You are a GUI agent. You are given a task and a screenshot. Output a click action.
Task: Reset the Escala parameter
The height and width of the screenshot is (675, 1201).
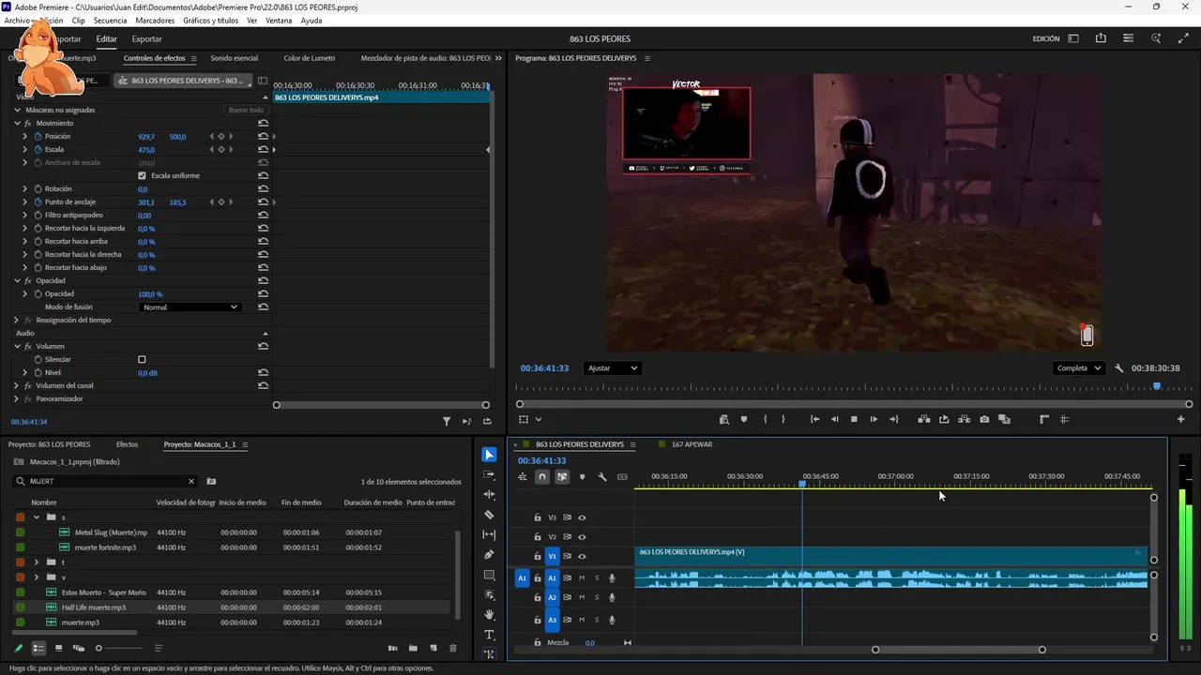click(x=263, y=150)
